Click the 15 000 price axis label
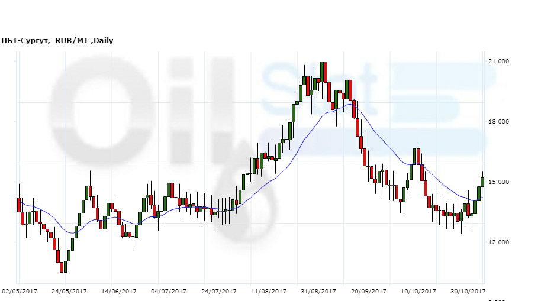Screen dimensions: 538x301 point(498,182)
